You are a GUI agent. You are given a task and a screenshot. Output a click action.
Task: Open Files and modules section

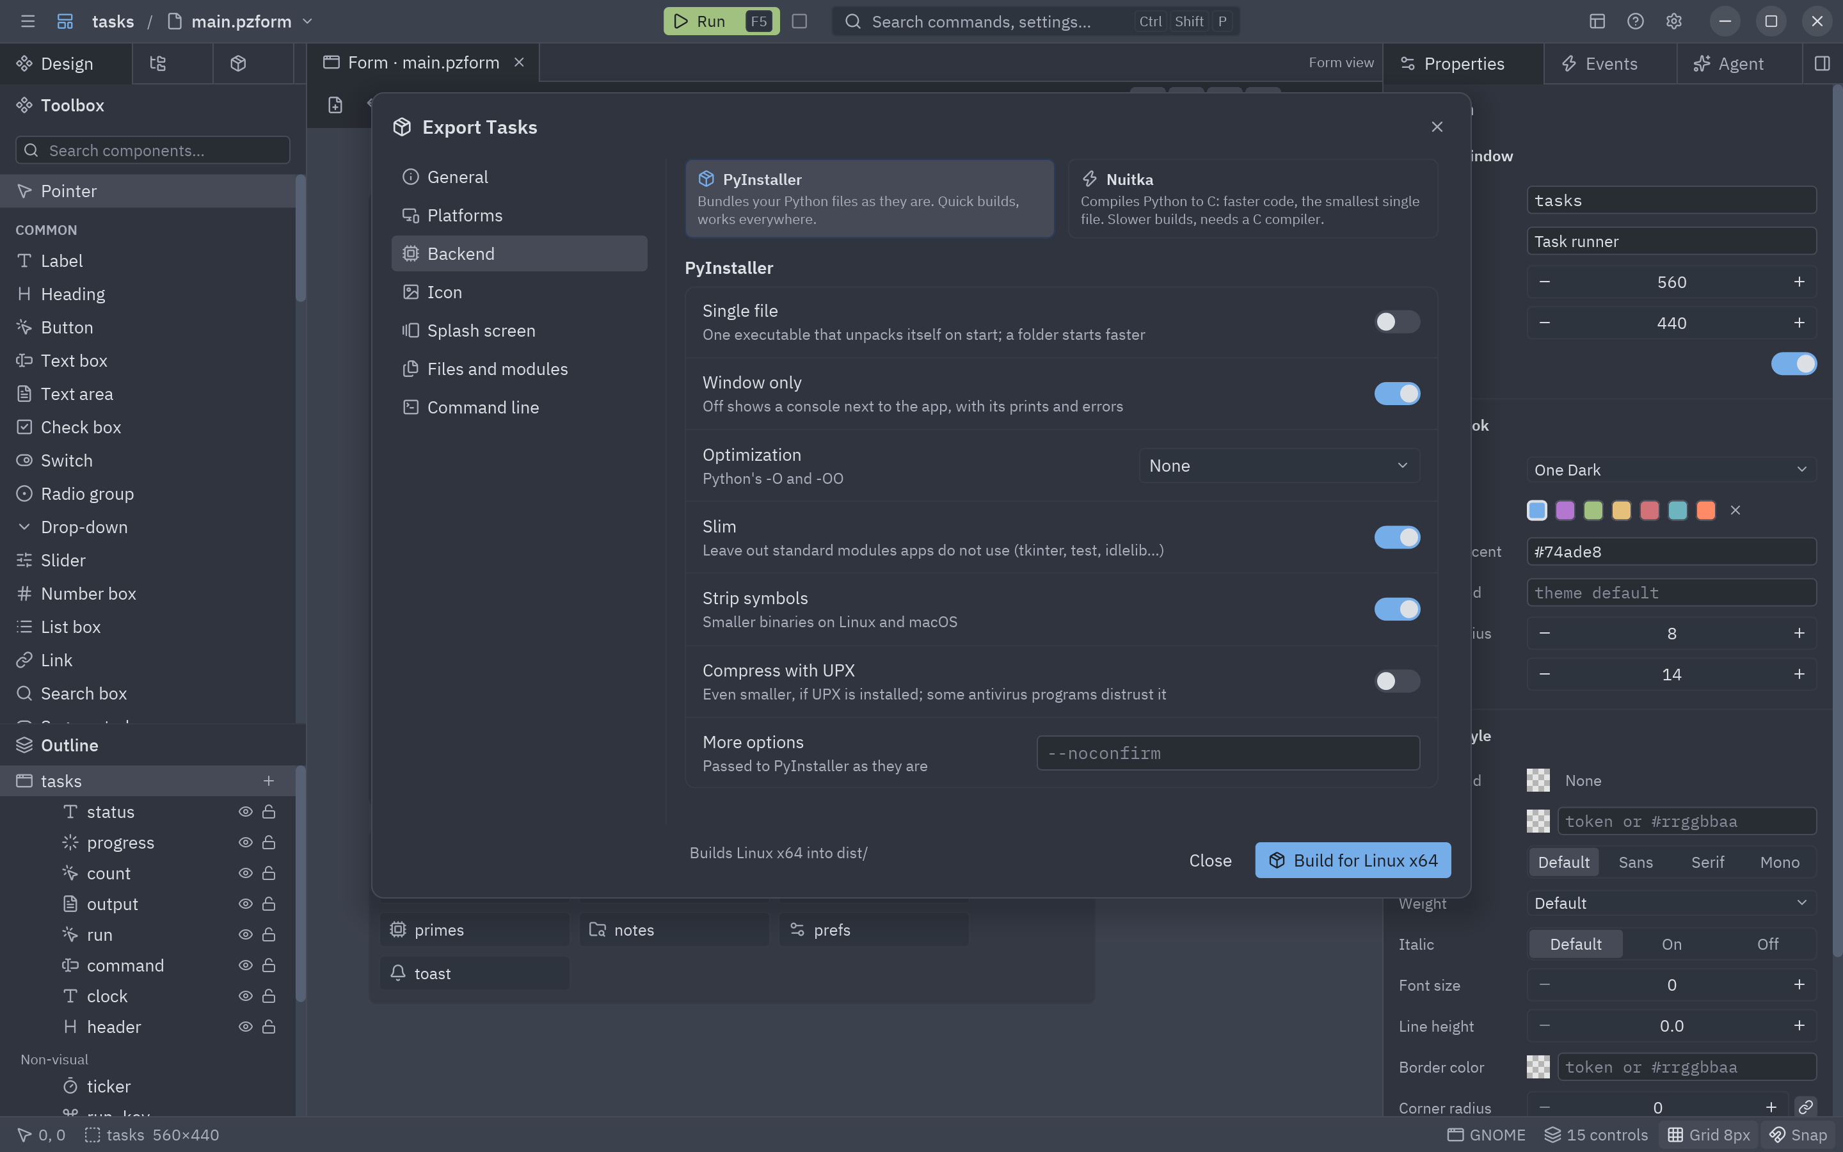518,369
